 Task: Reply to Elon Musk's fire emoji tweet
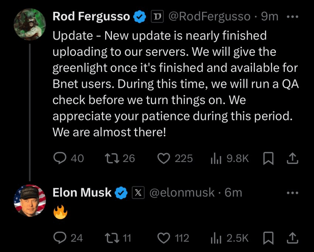(60, 238)
